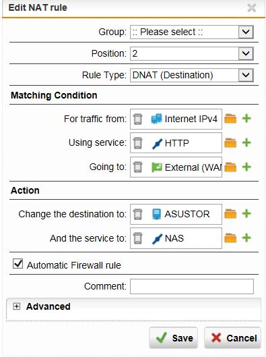Cancel editing the NAT rule
The image size is (266, 357).
[x=232, y=338]
